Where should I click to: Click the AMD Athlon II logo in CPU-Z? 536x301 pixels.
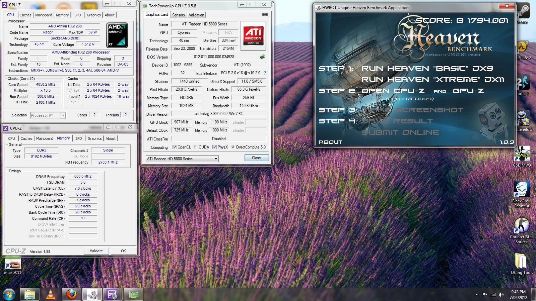click(117, 35)
